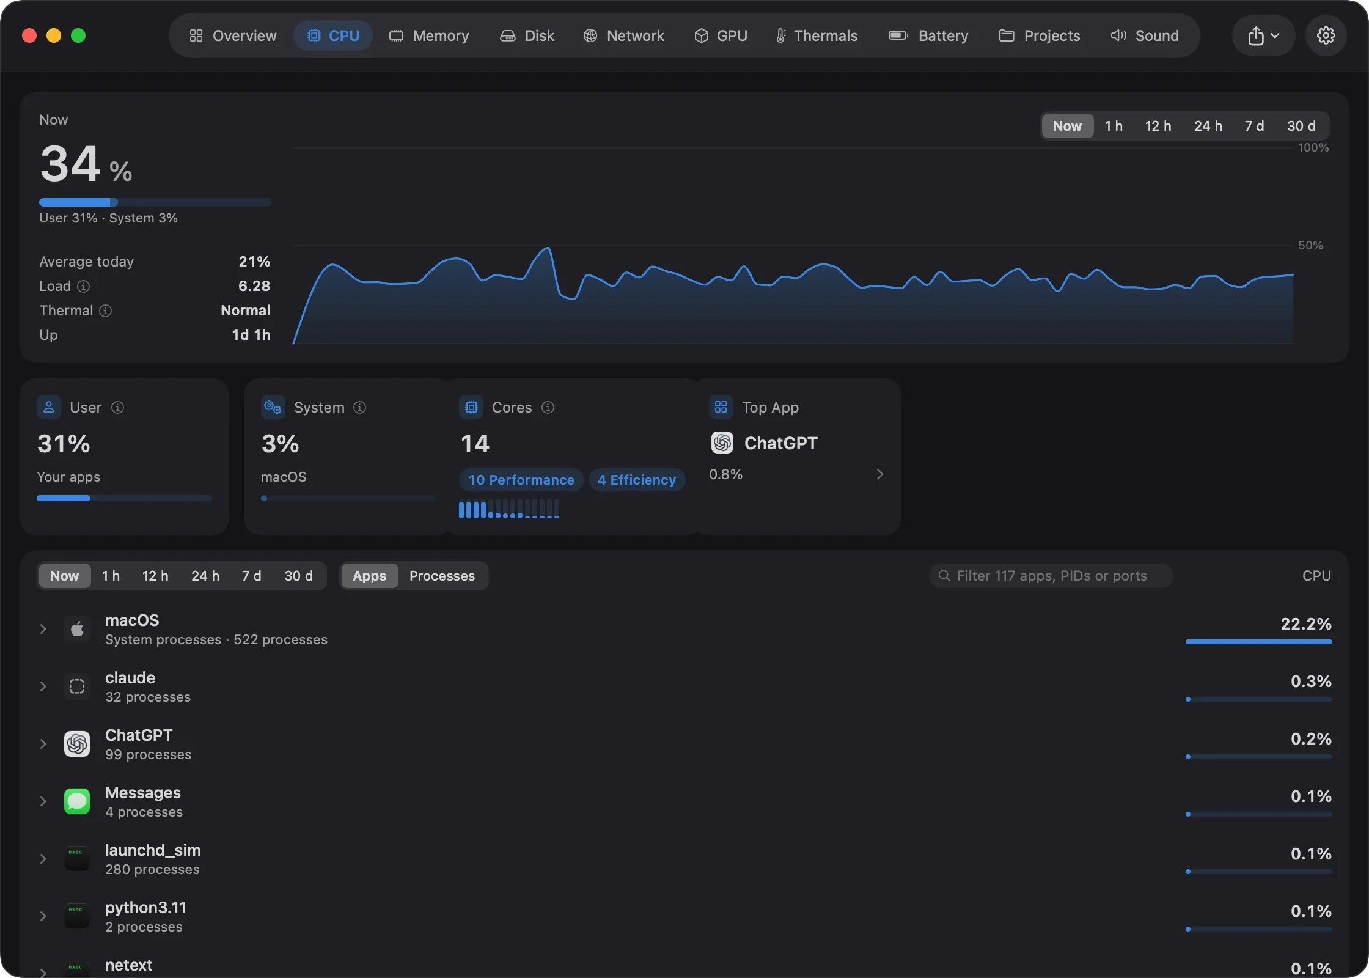Click the filter apps search field
Screen dimensions: 1369x978
tap(1051, 576)
